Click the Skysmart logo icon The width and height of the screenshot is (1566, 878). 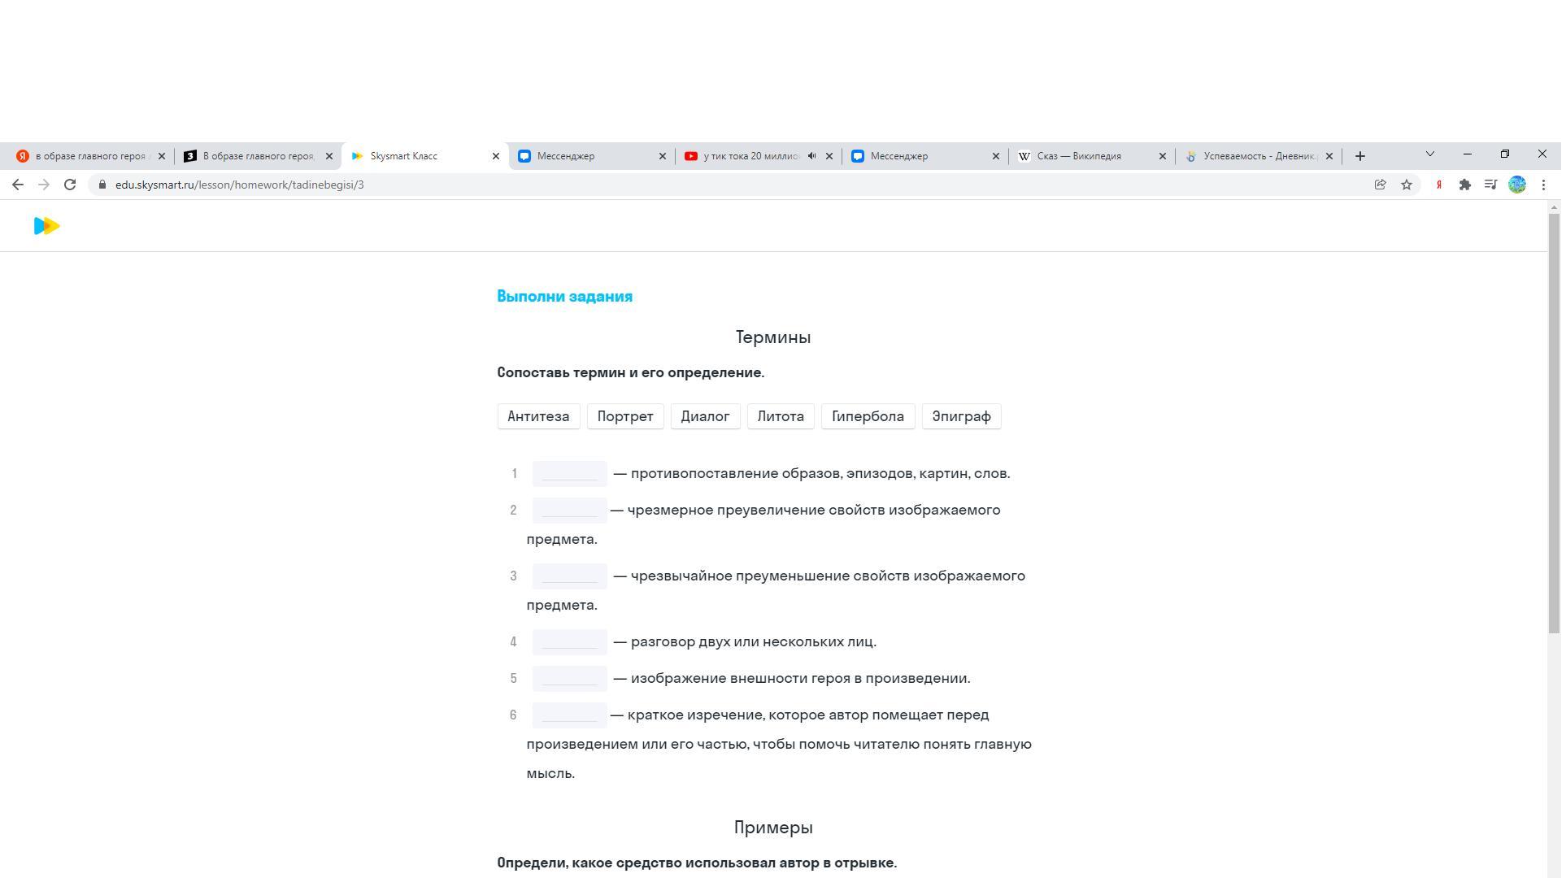[x=46, y=226]
